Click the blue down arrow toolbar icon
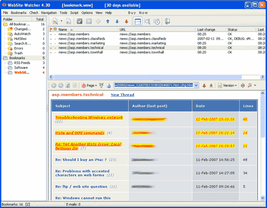Image resolution: width=267 pixels, height=208 pixels. click(117, 21)
